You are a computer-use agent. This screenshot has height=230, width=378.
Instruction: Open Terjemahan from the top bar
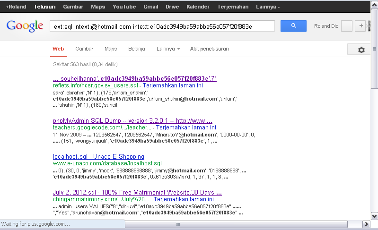click(233, 7)
